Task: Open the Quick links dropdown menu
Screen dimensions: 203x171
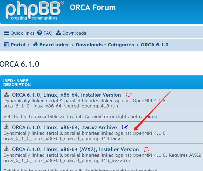Action: point(19,33)
